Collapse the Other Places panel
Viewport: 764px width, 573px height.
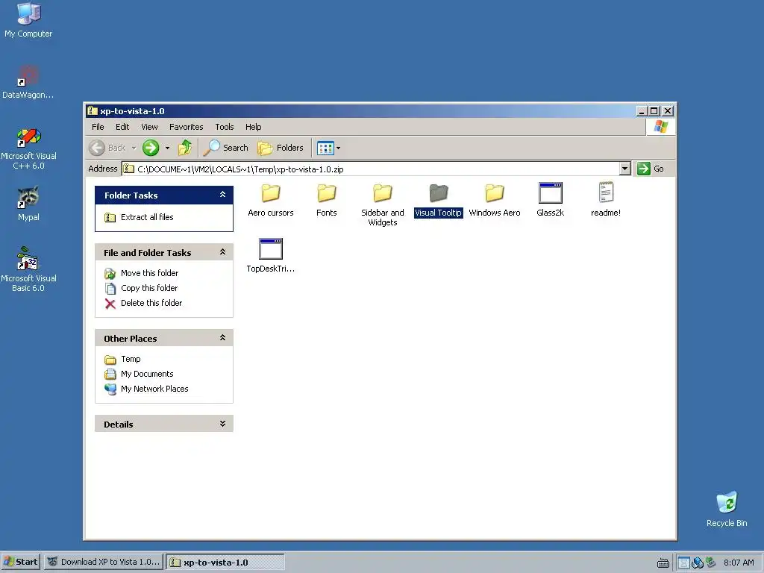(222, 338)
